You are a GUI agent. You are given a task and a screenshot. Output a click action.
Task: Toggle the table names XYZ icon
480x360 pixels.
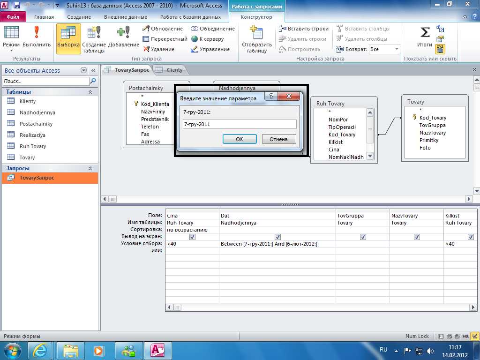pyautogui.click(x=440, y=49)
